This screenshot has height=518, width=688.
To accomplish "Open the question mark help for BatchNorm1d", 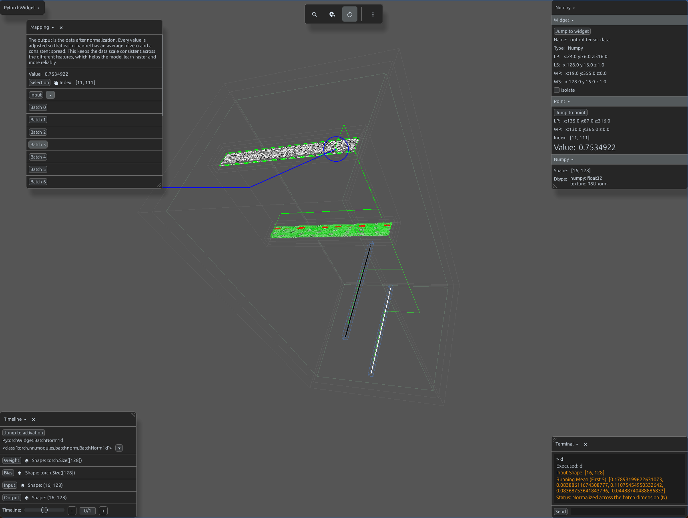I will coord(119,448).
